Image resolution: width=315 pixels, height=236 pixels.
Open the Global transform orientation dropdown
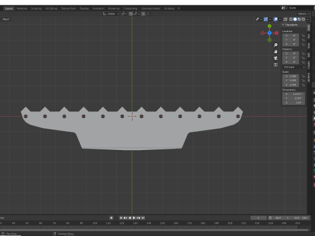pos(111,14)
